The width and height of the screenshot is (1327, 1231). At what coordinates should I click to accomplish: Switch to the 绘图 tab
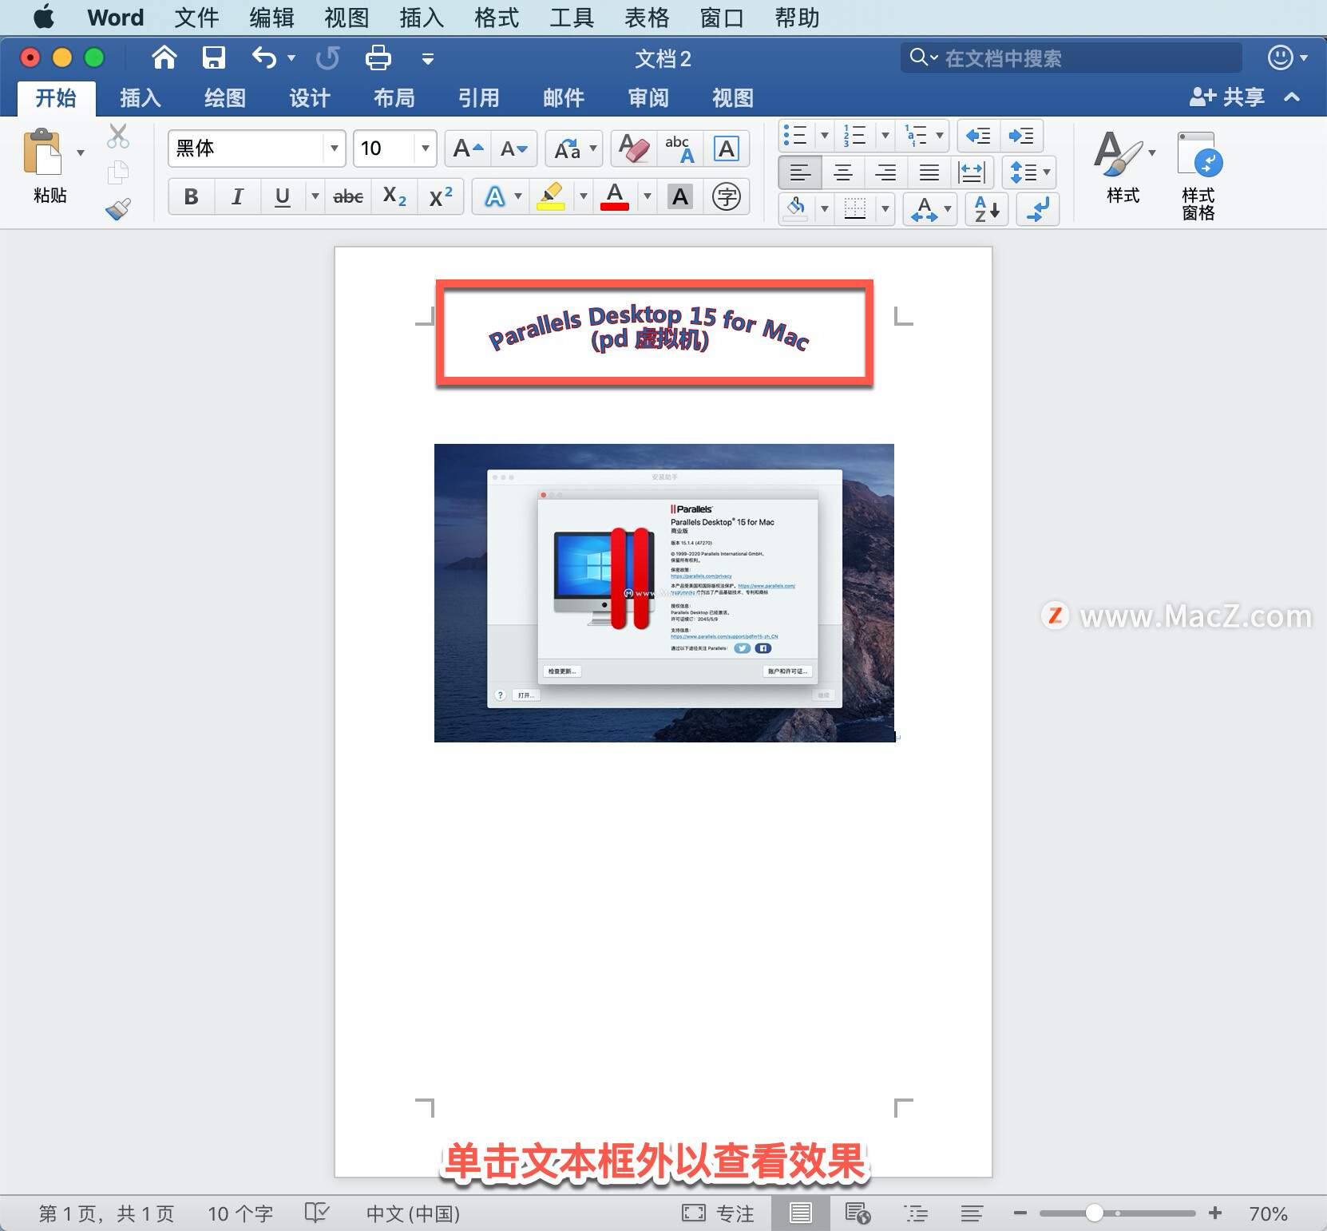tap(225, 98)
